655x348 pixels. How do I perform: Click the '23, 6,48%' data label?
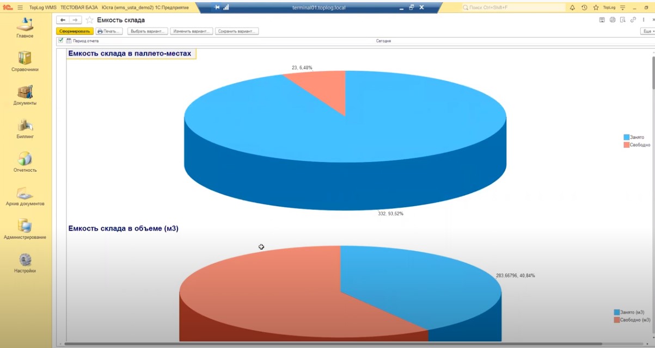(x=302, y=67)
